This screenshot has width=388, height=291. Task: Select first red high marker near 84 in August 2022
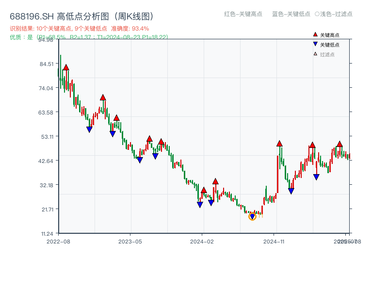pyautogui.click(x=66, y=67)
